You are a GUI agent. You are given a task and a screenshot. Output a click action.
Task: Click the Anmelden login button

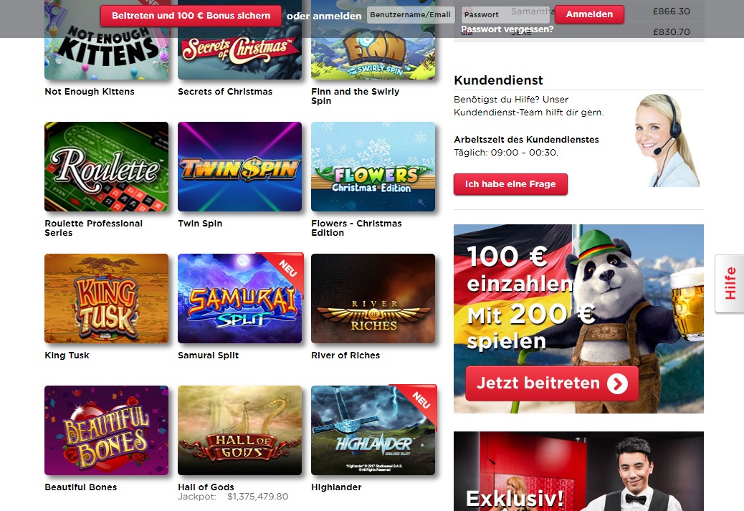click(589, 14)
